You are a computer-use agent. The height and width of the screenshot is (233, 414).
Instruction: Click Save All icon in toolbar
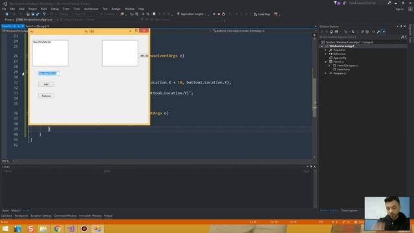[x=38, y=14]
